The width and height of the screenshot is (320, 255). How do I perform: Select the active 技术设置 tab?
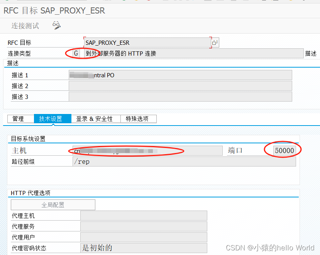tap(52, 119)
